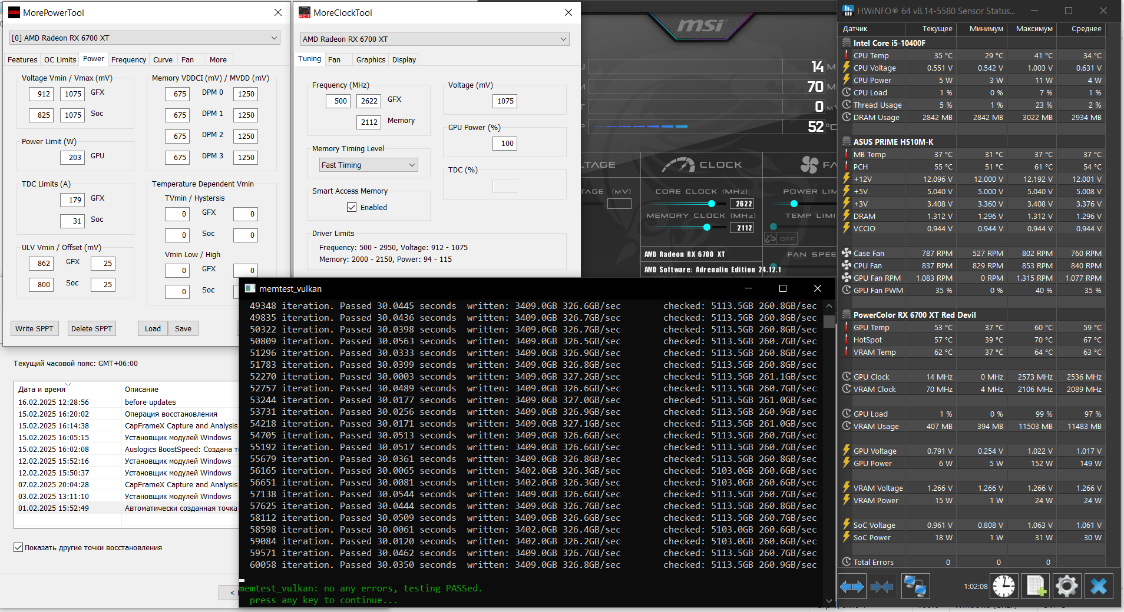Click Afterburner core clock value box 2622
Viewport: 1124px width, 612px height.
point(743,204)
